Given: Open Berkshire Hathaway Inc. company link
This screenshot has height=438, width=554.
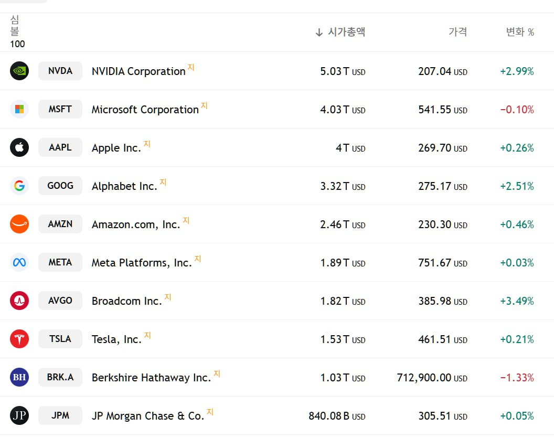Looking at the screenshot, I should [x=151, y=378].
